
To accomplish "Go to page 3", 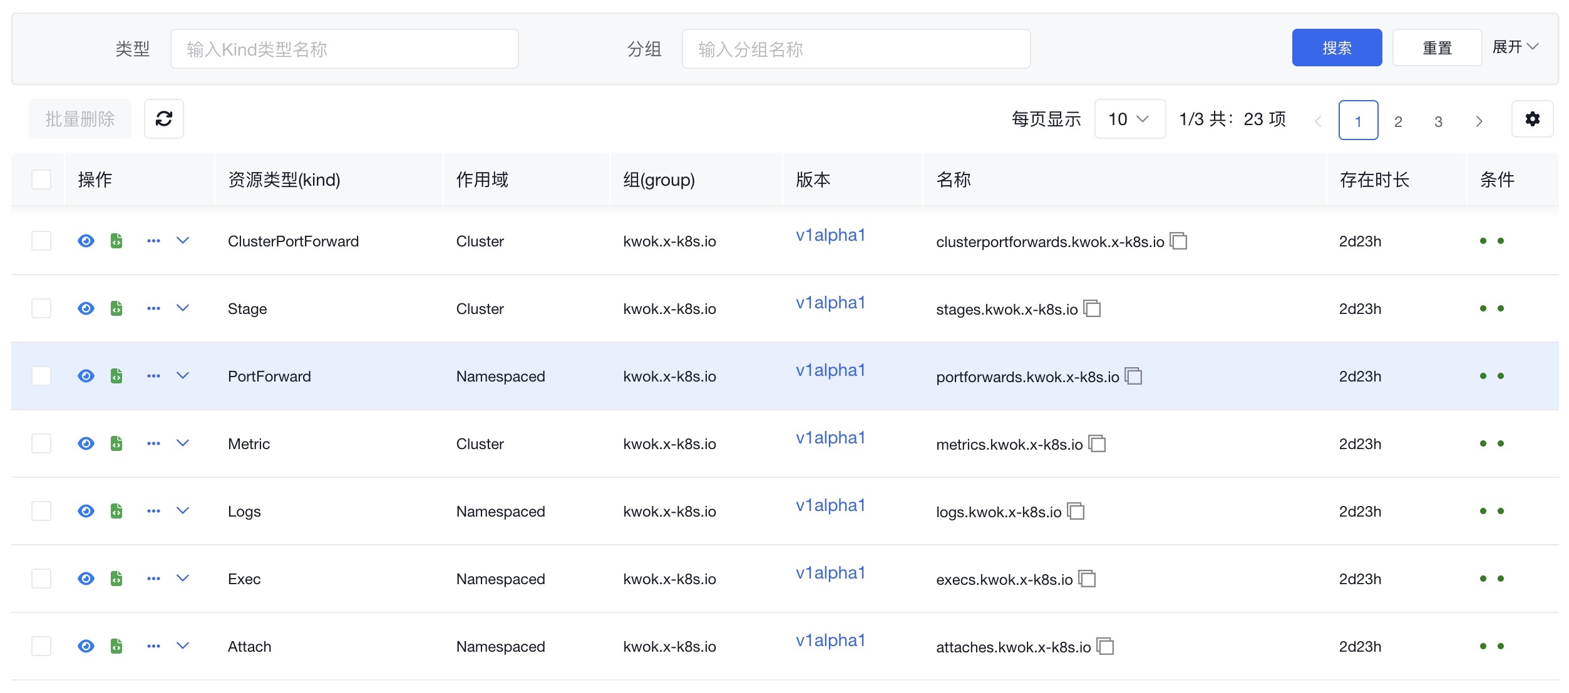I will point(1438,121).
